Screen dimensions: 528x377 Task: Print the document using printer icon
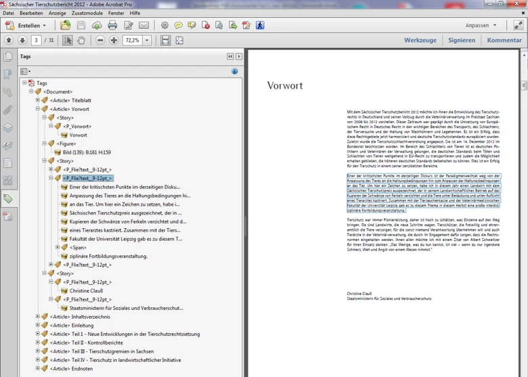click(112, 25)
